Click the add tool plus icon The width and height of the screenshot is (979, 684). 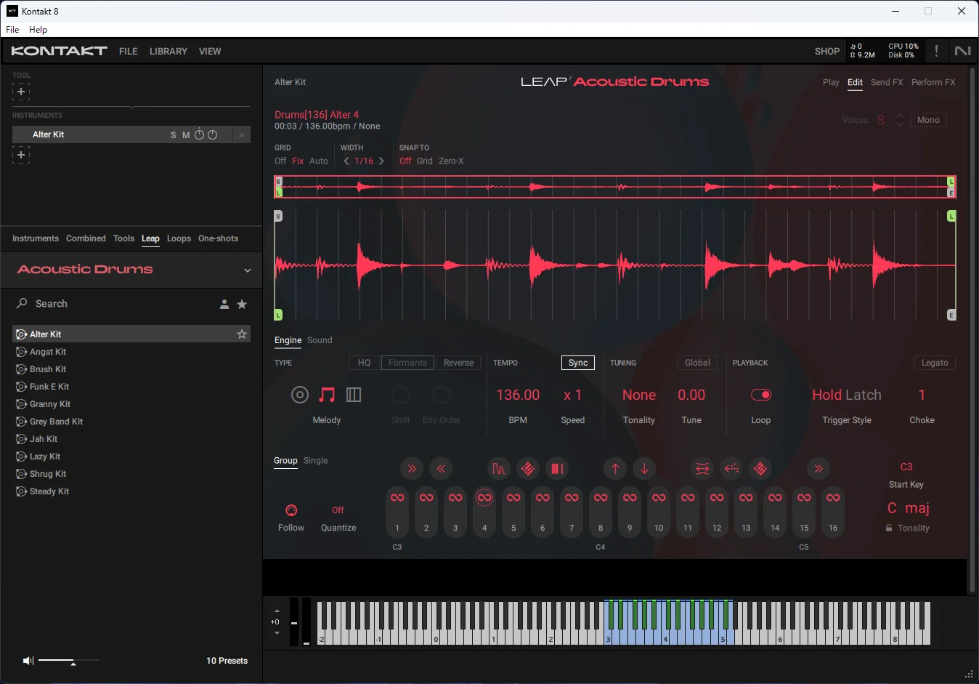click(21, 92)
